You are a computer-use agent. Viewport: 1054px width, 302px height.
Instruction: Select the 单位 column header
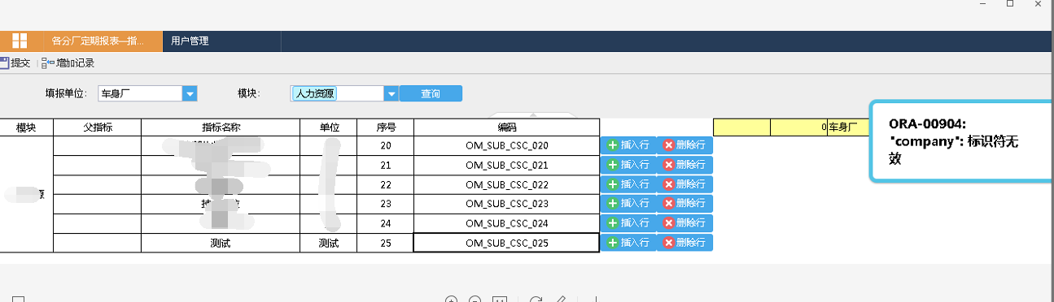point(328,127)
